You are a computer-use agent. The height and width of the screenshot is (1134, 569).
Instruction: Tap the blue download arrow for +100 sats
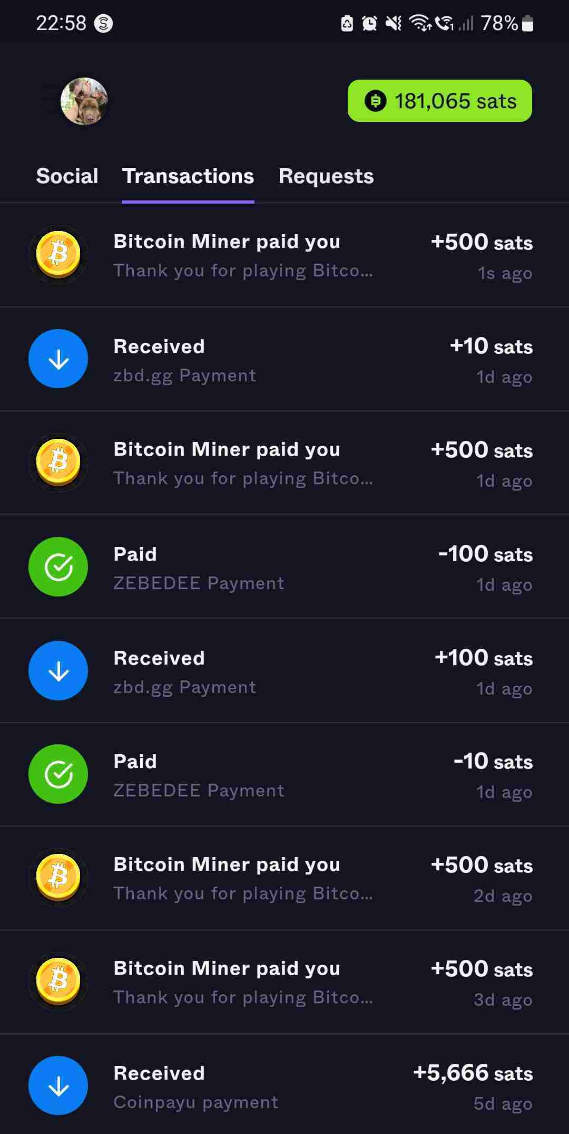click(58, 670)
